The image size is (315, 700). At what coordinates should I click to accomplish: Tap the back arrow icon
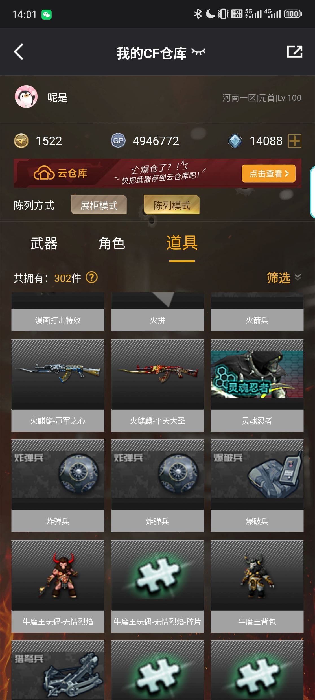(19, 52)
